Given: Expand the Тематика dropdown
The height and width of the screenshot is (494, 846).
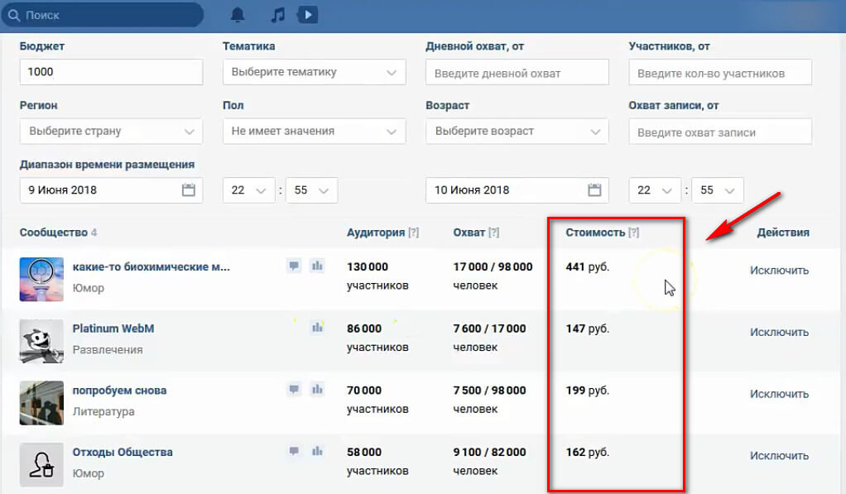Looking at the screenshot, I should click(x=315, y=72).
